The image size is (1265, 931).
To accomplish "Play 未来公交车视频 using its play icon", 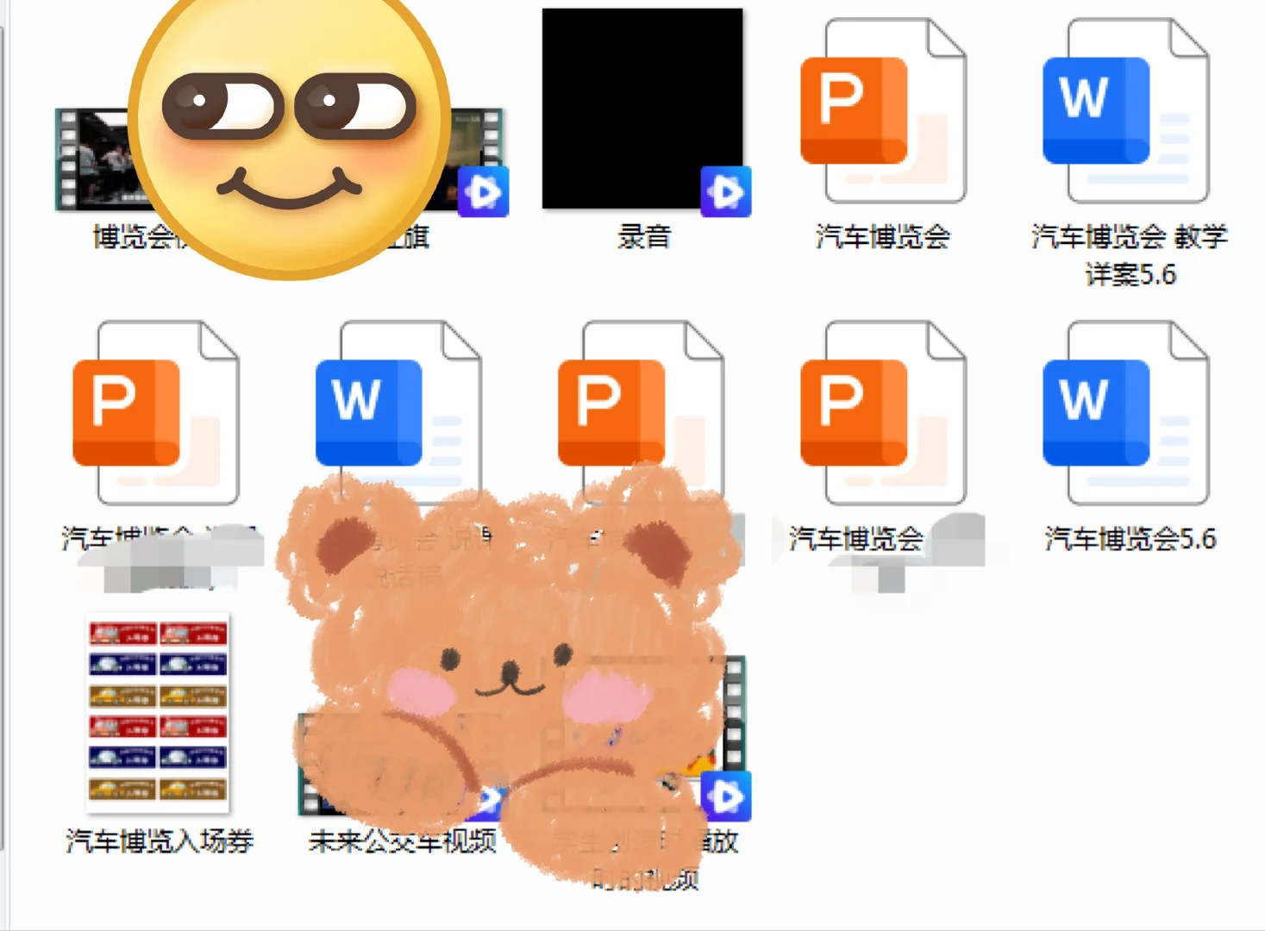I will pos(490,797).
